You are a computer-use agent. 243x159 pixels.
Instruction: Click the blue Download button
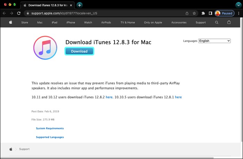[x=79, y=51]
